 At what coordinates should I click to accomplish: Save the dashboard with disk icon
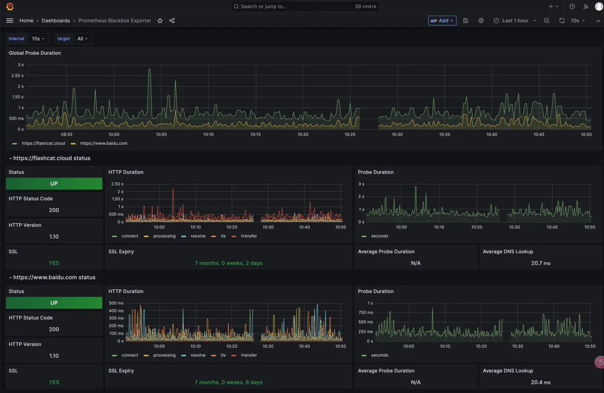tap(466, 21)
